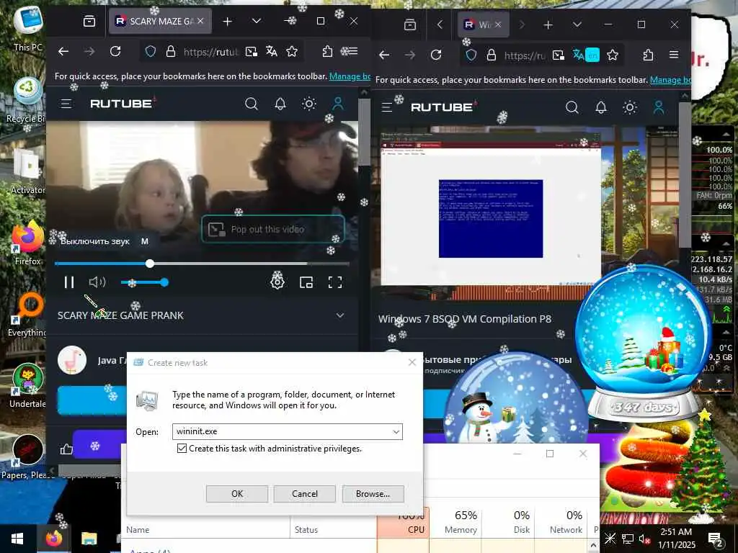Go back in left Firefox window
The width and height of the screenshot is (738, 553).
click(63, 51)
